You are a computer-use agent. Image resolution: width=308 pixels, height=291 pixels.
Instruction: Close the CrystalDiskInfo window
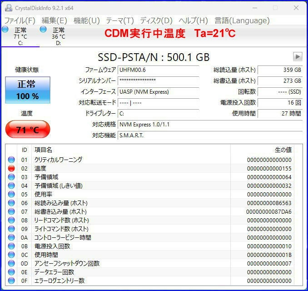[x=296, y=8]
